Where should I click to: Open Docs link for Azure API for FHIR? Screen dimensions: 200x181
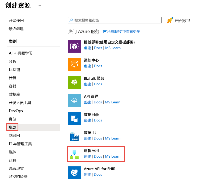[98, 175]
